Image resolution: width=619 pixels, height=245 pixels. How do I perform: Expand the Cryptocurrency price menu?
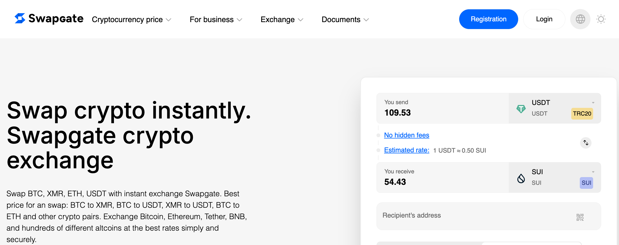click(131, 19)
